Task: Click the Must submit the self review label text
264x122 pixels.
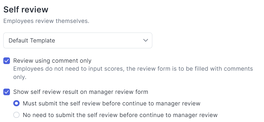Action: 111,104
